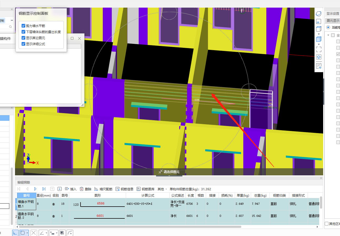Image resolution: width=340 pixels, height=236 pixels.
Task: Click the total weight cell 15.642
Action: [x=260, y=216]
